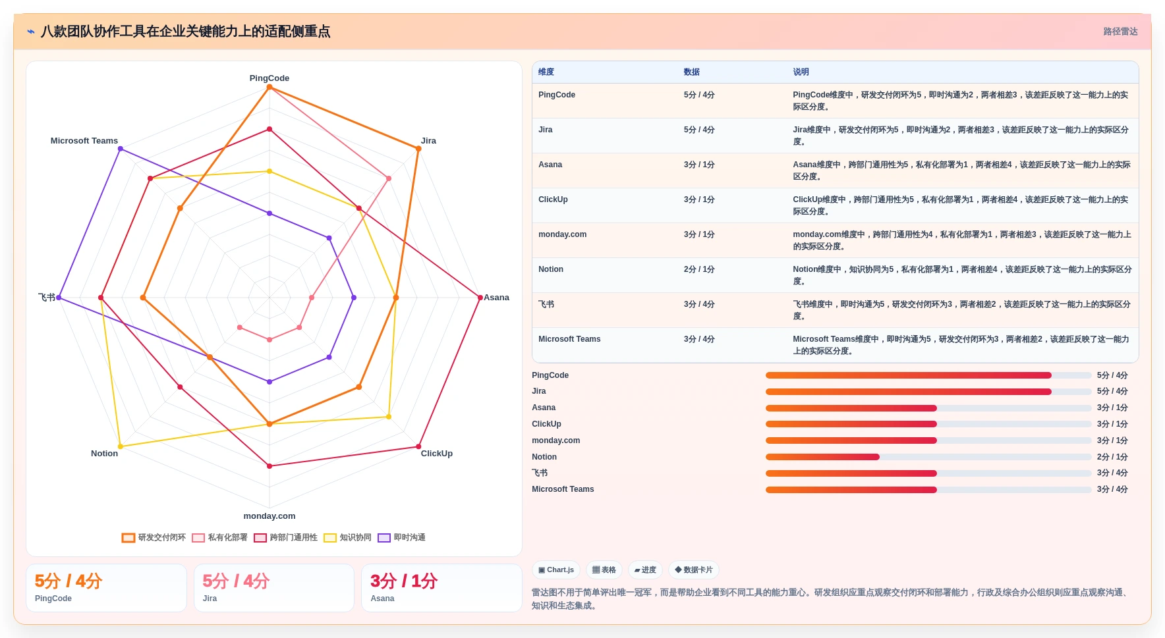The height and width of the screenshot is (638, 1165).
Task: Click the ClickUp progress bar
Action: click(x=928, y=424)
